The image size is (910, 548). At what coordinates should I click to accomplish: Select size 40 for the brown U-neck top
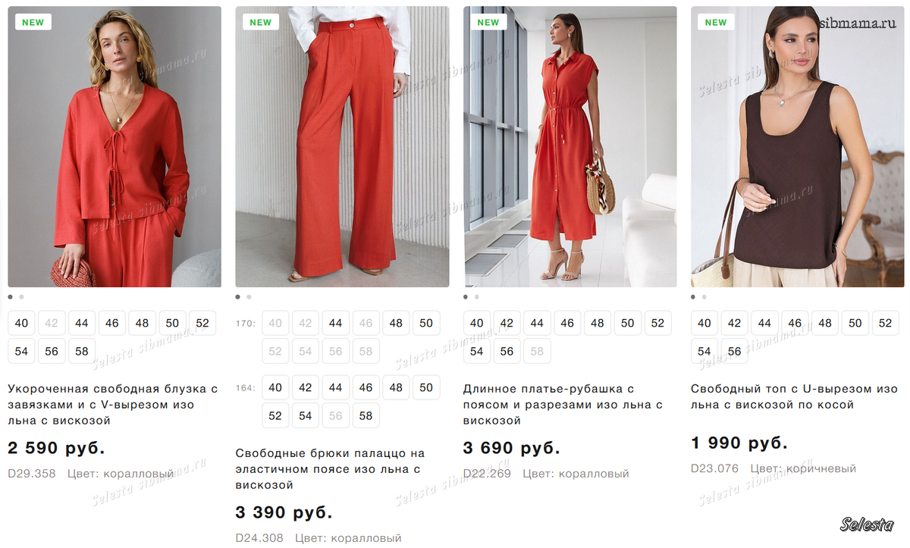click(x=704, y=323)
